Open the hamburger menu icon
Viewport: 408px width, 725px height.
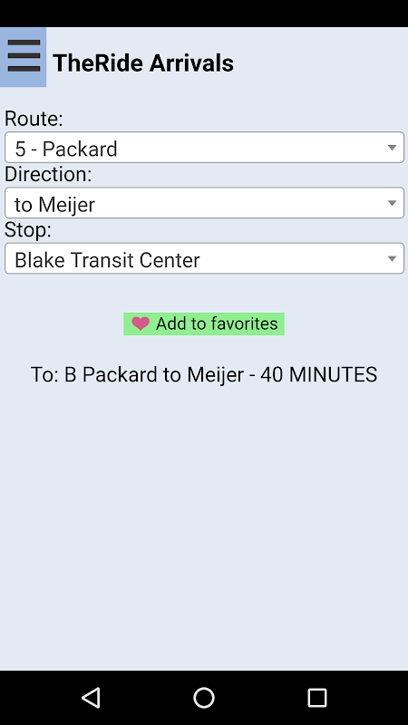pos(24,56)
